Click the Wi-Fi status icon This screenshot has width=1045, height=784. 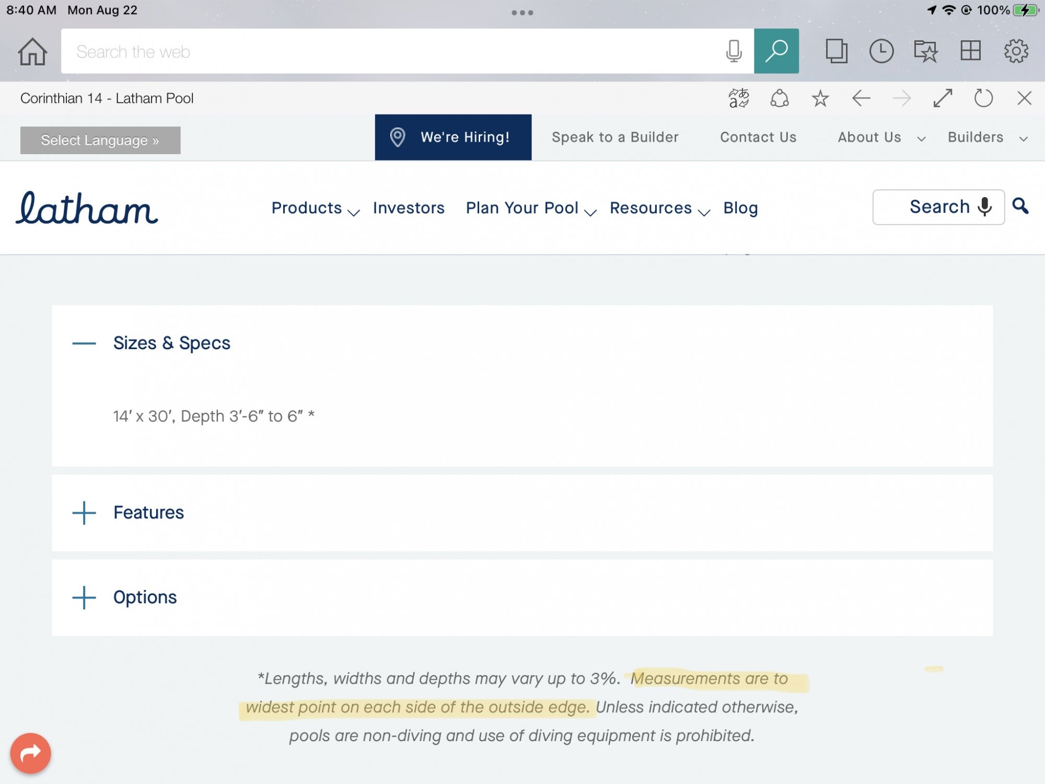(949, 10)
